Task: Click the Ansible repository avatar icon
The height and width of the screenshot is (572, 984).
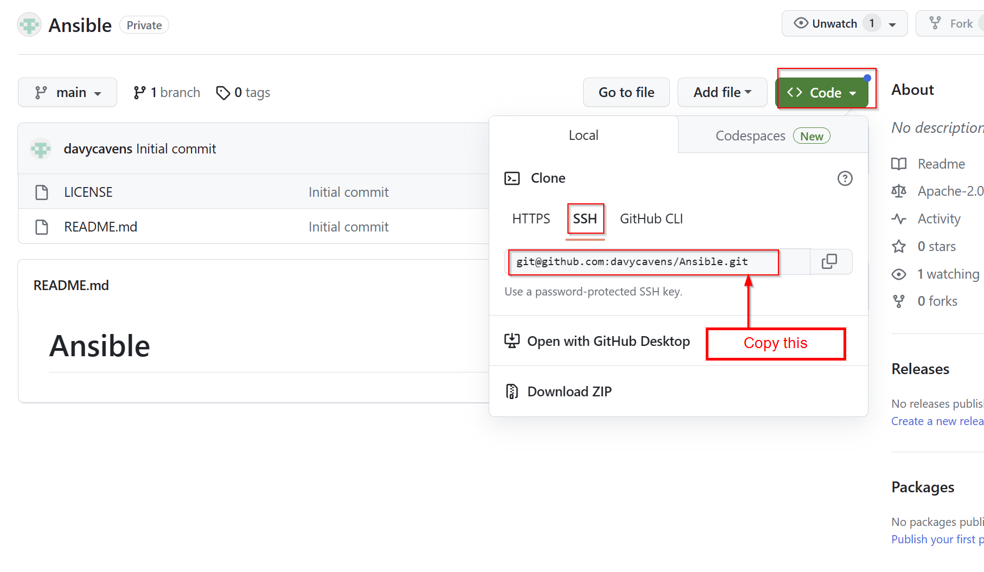Action: pos(29,25)
